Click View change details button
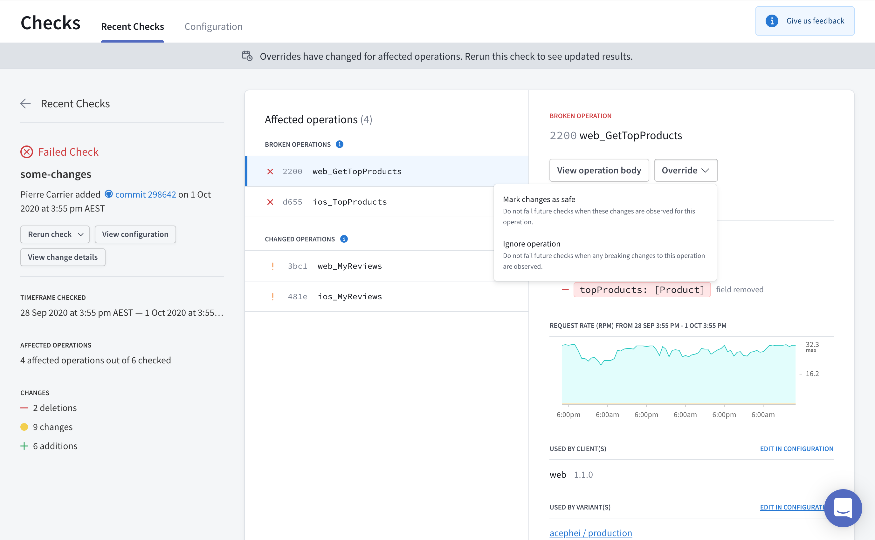The image size is (875, 540). pos(63,257)
